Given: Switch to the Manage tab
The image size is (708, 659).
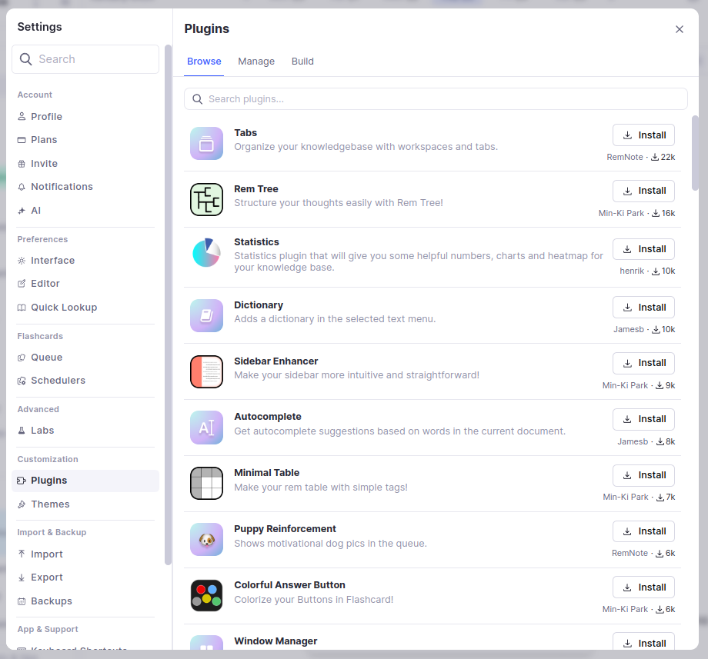Looking at the screenshot, I should pos(256,62).
